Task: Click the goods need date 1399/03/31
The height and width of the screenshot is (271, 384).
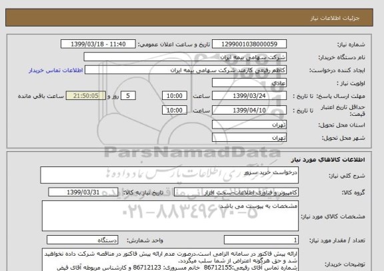Action: (x=83, y=192)
